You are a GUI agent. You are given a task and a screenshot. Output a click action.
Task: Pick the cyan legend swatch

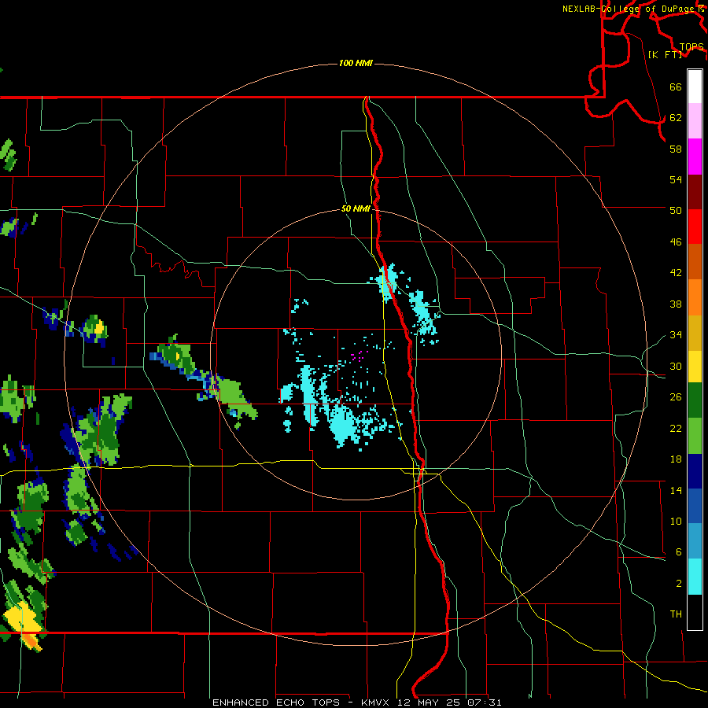[x=695, y=577]
